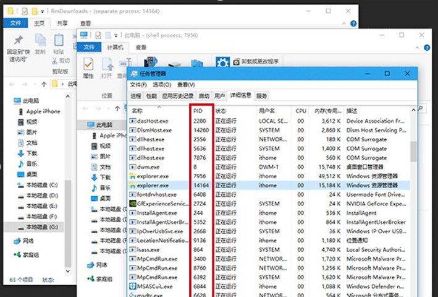Select Apple iPhone in the left sidebar

point(43,111)
